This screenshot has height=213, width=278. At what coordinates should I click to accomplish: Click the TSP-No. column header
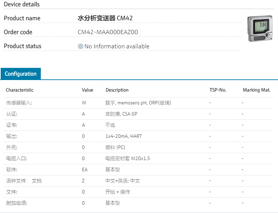(x=218, y=90)
